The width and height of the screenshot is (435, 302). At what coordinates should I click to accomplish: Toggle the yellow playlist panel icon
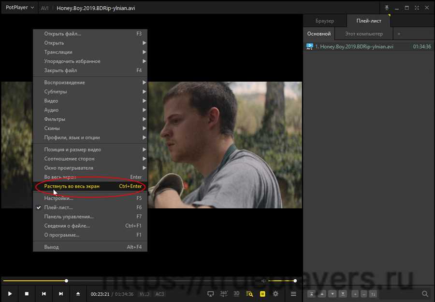point(262,294)
